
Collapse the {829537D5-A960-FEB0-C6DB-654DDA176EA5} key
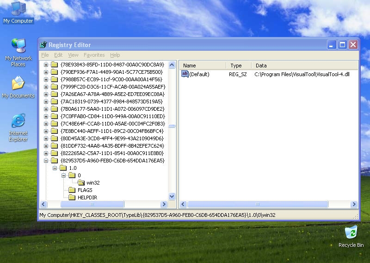pyautogui.click(x=46, y=161)
